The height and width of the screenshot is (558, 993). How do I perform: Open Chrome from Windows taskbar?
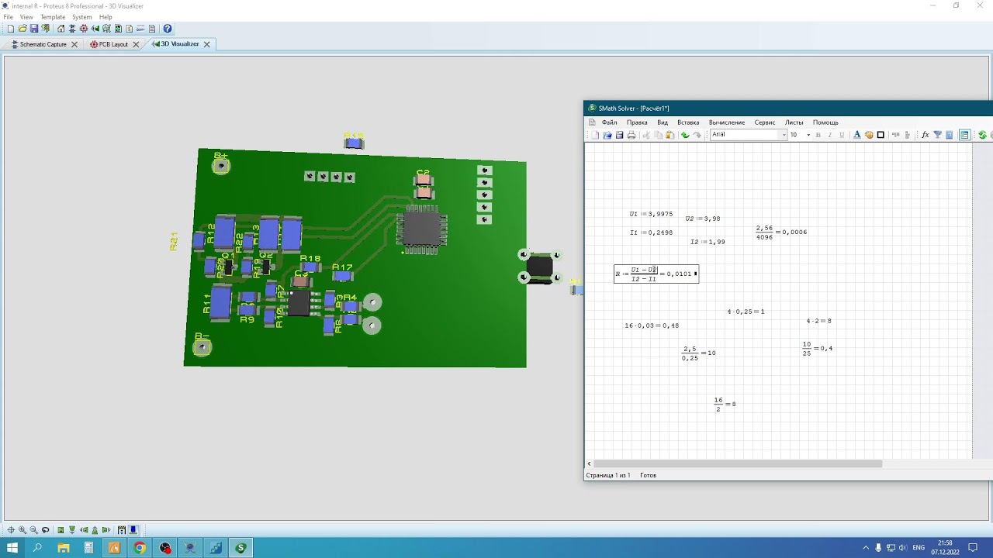[x=140, y=548]
